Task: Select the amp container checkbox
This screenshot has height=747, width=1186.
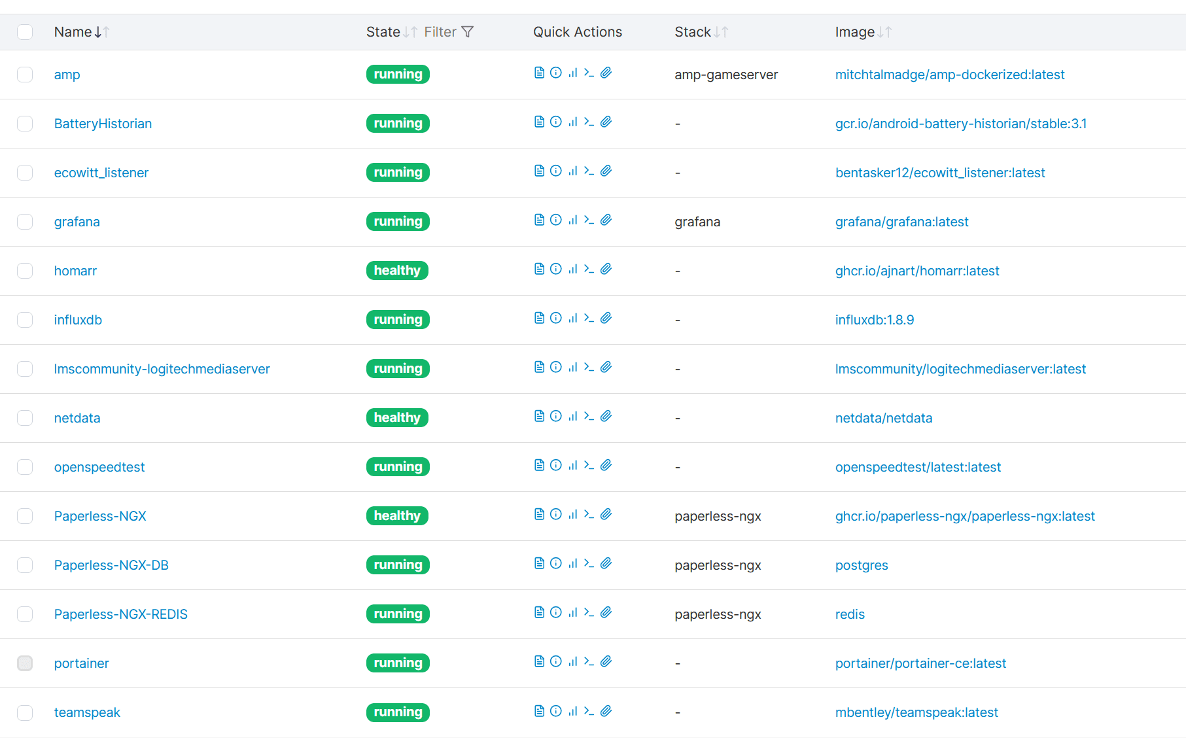Action: (25, 75)
